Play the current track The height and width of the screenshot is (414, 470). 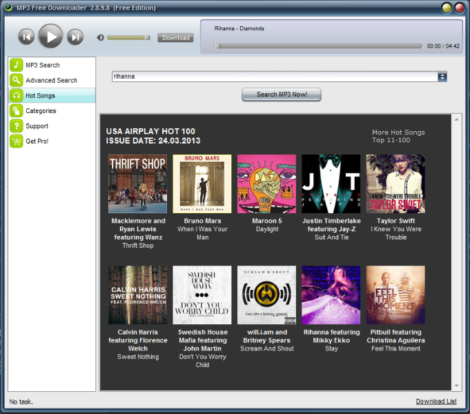pyautogui.click(x=50, y=37)
